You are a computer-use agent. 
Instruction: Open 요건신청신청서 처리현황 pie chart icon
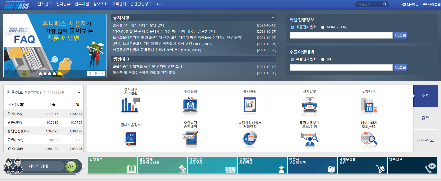click(x=250, y=139)
